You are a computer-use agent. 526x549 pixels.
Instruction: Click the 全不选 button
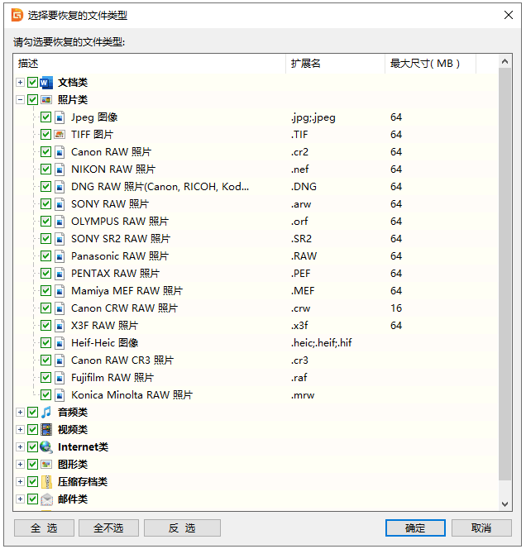pos(108,528)
